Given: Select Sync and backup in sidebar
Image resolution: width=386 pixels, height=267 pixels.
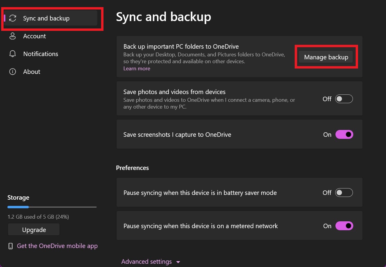Looking at the screenshot, I should pyautogui.click(x=46, y=18).
